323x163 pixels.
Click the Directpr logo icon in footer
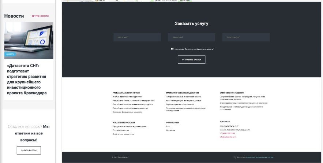click(x=234, y=157)
